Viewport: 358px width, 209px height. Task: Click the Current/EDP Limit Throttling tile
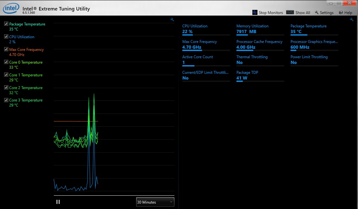(206, 76)
